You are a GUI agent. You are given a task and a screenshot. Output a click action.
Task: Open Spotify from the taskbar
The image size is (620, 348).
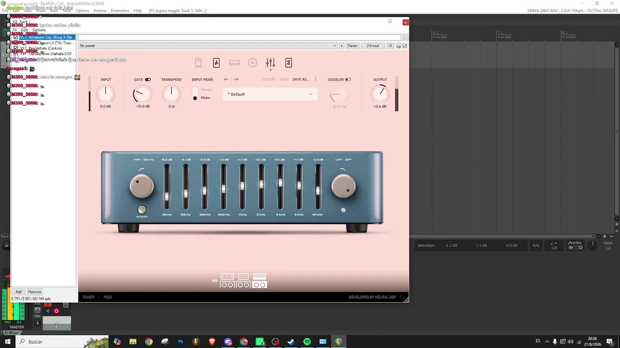[307, 342]
